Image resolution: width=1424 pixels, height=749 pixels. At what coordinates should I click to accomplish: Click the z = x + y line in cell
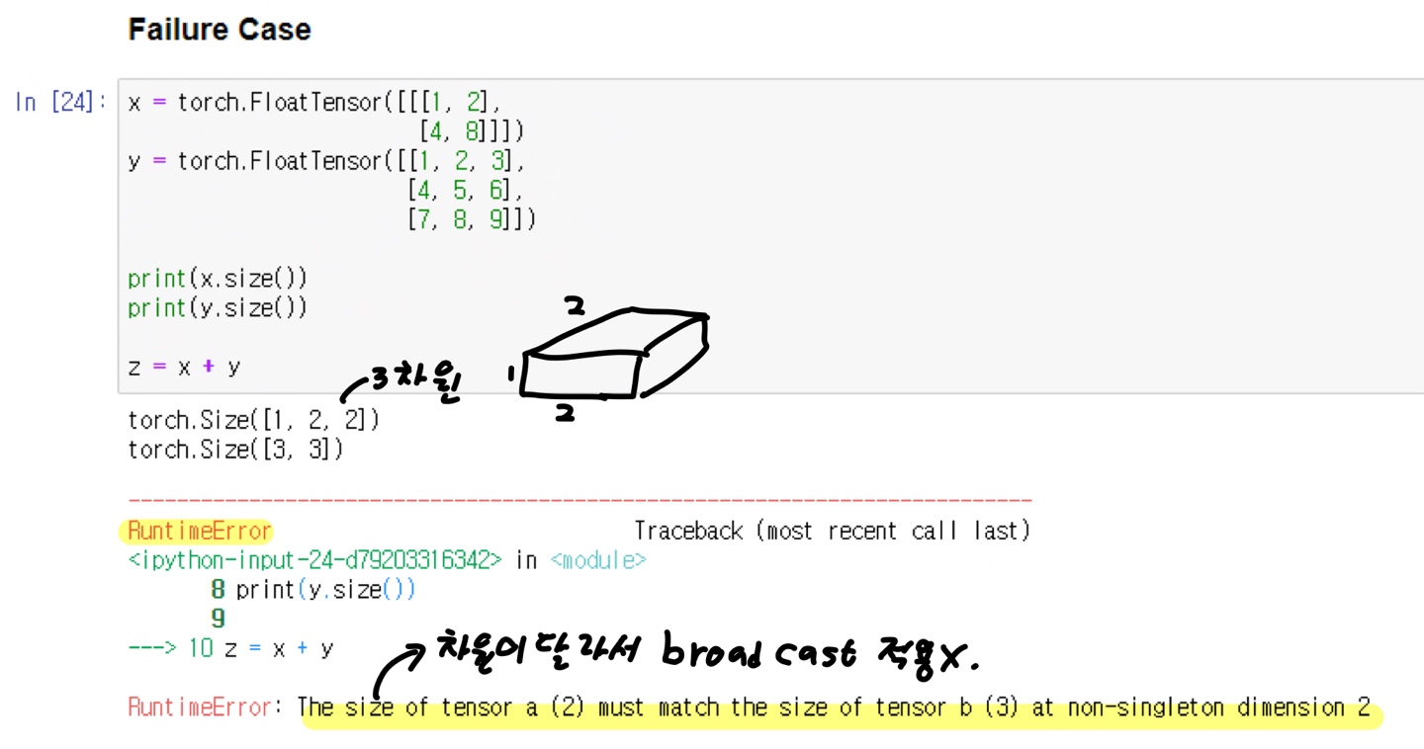tap(185, 367)
